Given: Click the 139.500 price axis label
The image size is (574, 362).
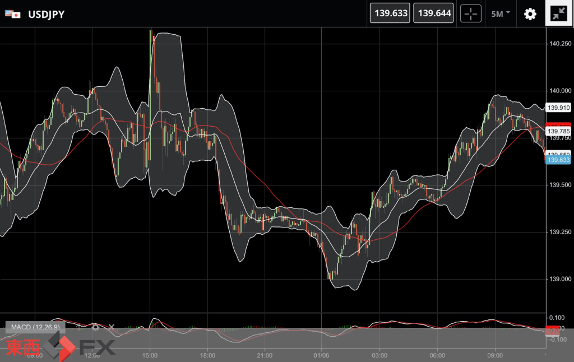Looking at the screenshot, I should tap(560, 185).
